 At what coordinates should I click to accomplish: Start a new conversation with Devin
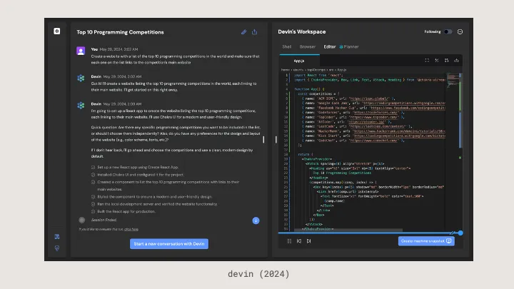point(169,244)
